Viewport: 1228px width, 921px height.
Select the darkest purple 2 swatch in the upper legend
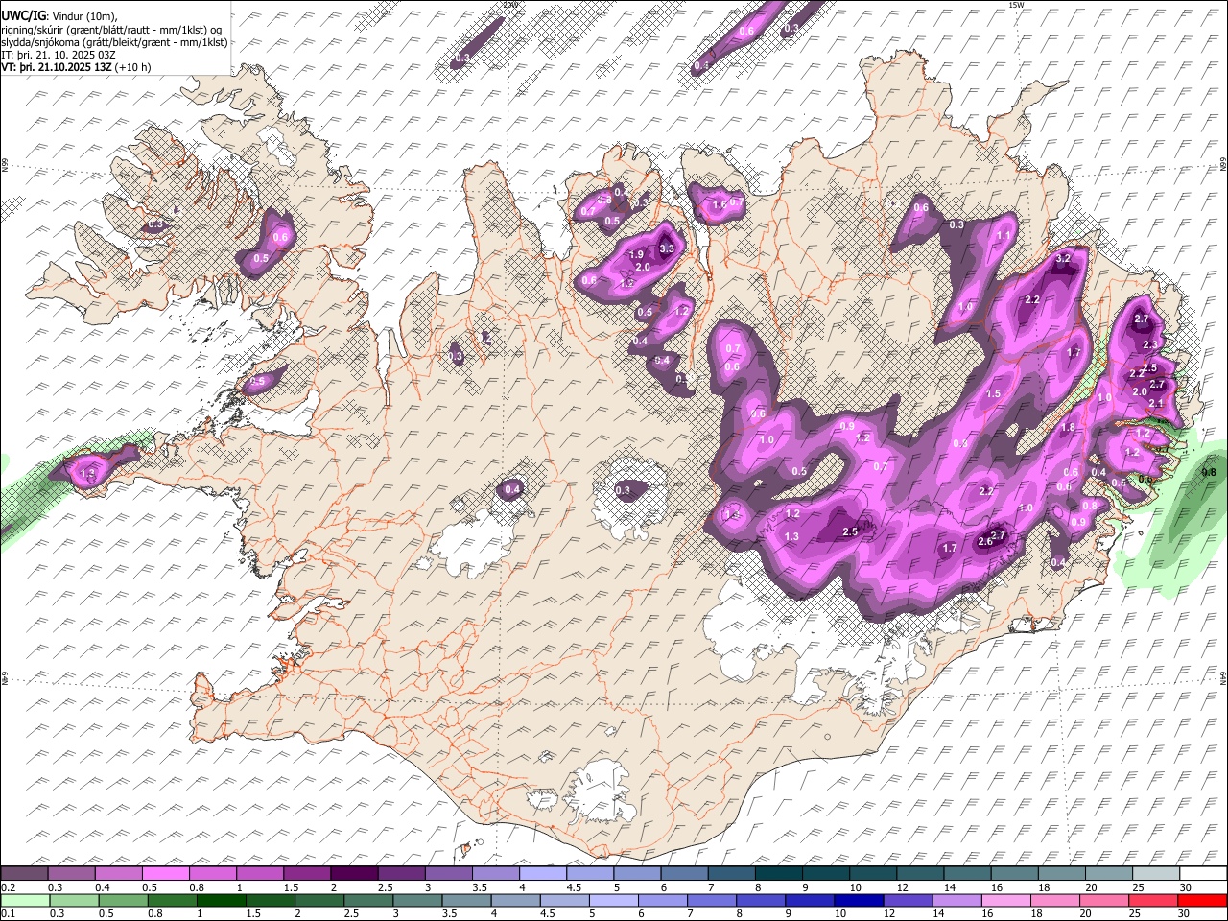click(354, 874)
